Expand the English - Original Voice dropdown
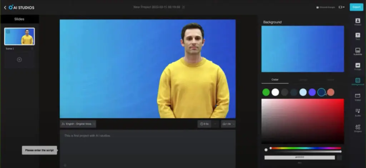This screenshot has width=366, height=168. 78,124
